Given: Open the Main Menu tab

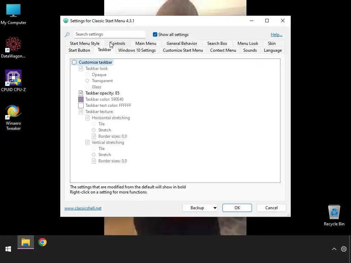Looking at the screenshot, I should (x=146, y=43).
